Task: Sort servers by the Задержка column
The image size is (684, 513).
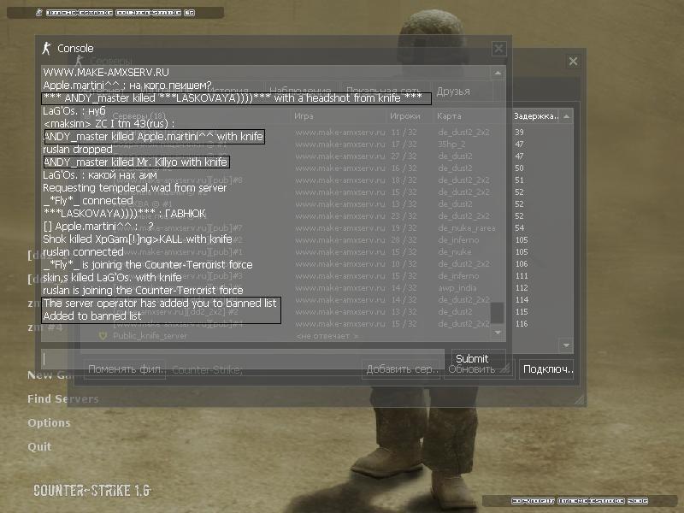Action: click(x=536, y=116)
